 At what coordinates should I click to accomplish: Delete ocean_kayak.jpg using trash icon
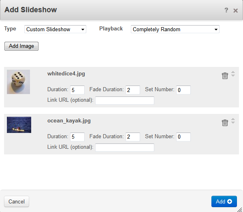pos(225,123)
